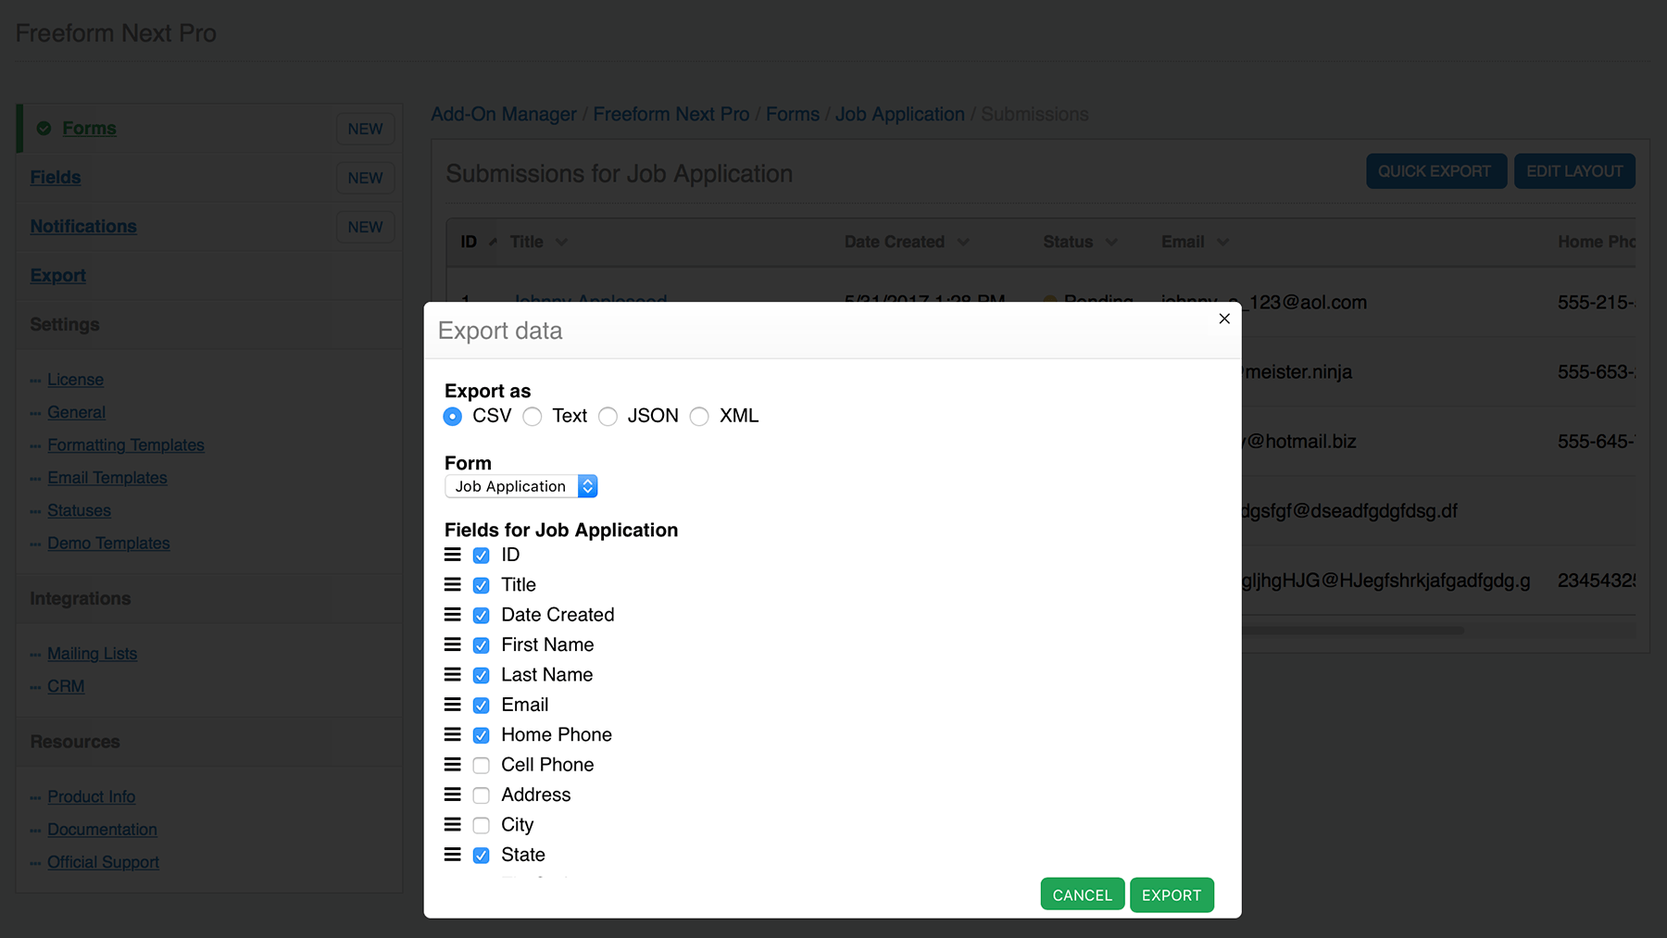Enable the Cell Phone field checkbox
This screenshot has width=1667, height=938.
[x=481, y=765]
